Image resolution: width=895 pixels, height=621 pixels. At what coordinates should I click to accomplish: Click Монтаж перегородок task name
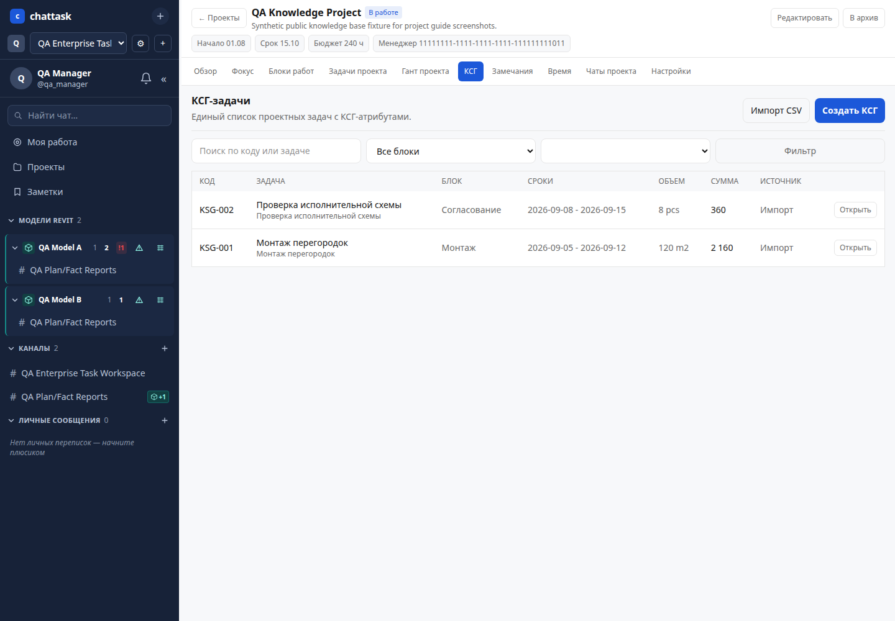pos(302,243)
